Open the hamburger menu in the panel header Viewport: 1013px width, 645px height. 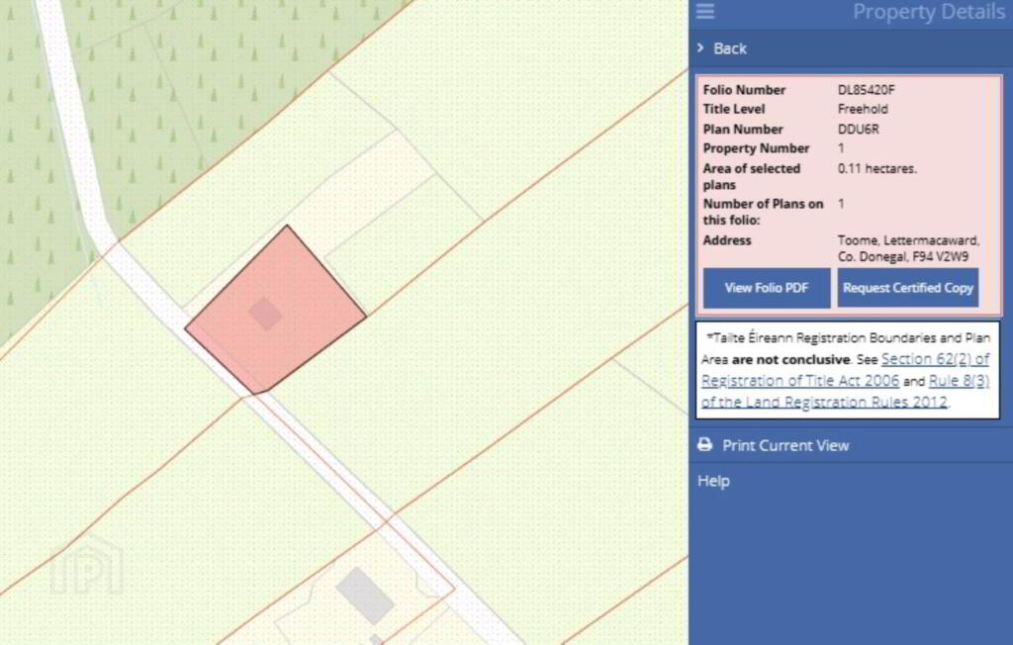(705, 12)
